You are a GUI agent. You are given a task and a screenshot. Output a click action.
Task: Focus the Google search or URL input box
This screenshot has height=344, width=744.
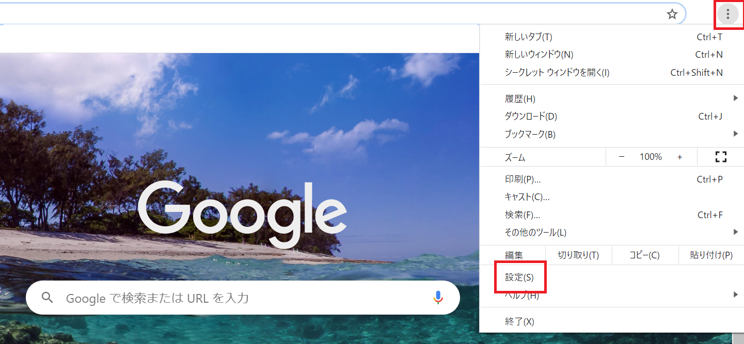tap(243, 298)
